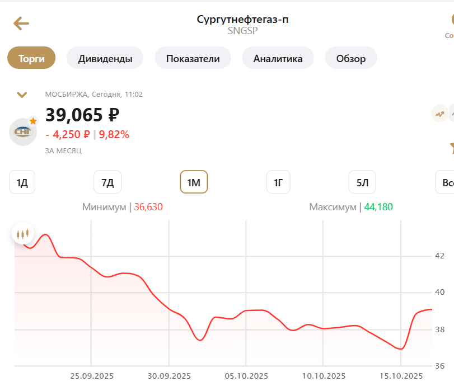Select the 1Д chart period
This screenshot has height=391, width=454.
click(x=22, y=182)
